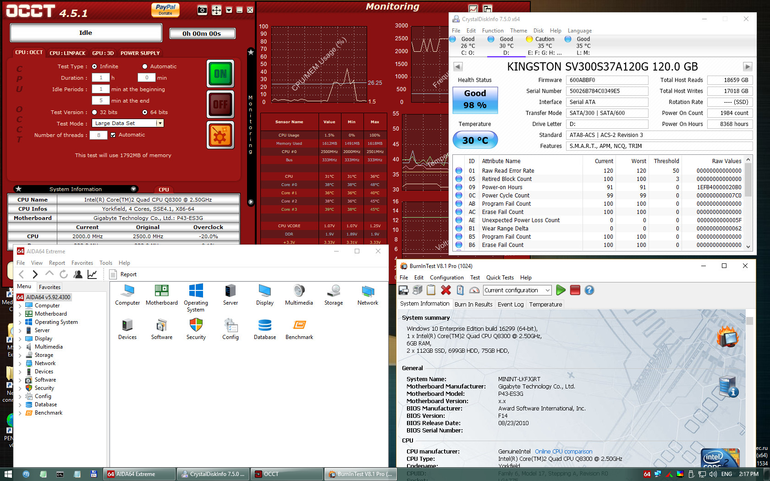Click BurnInTest gauge meter toolbar icon

(474, 290)
